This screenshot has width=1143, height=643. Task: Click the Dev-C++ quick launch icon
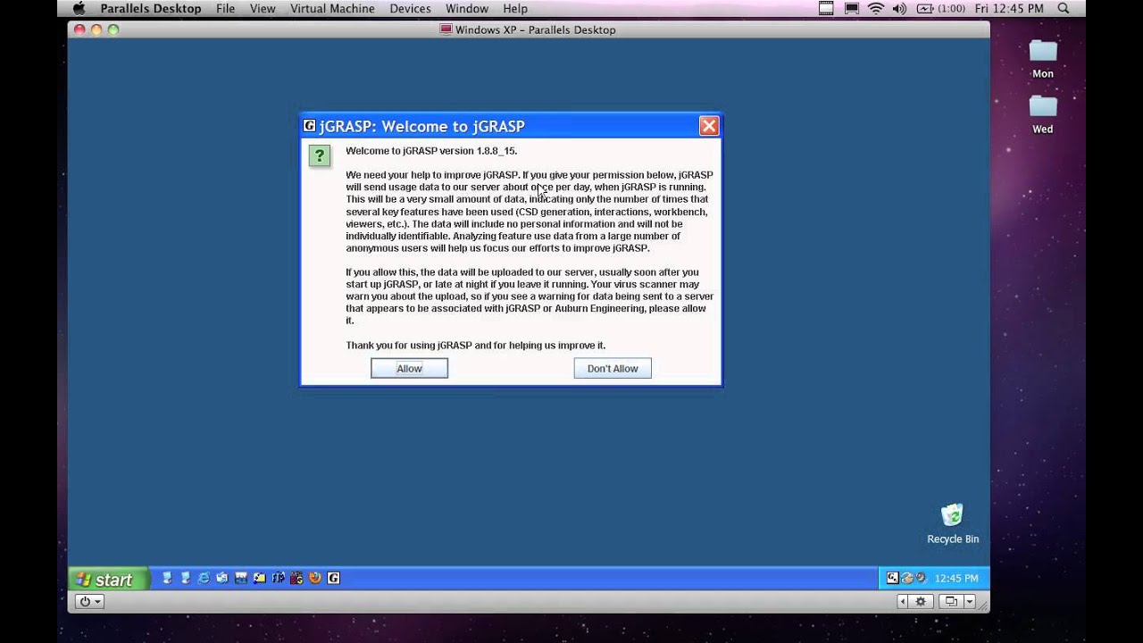(241, 578)
